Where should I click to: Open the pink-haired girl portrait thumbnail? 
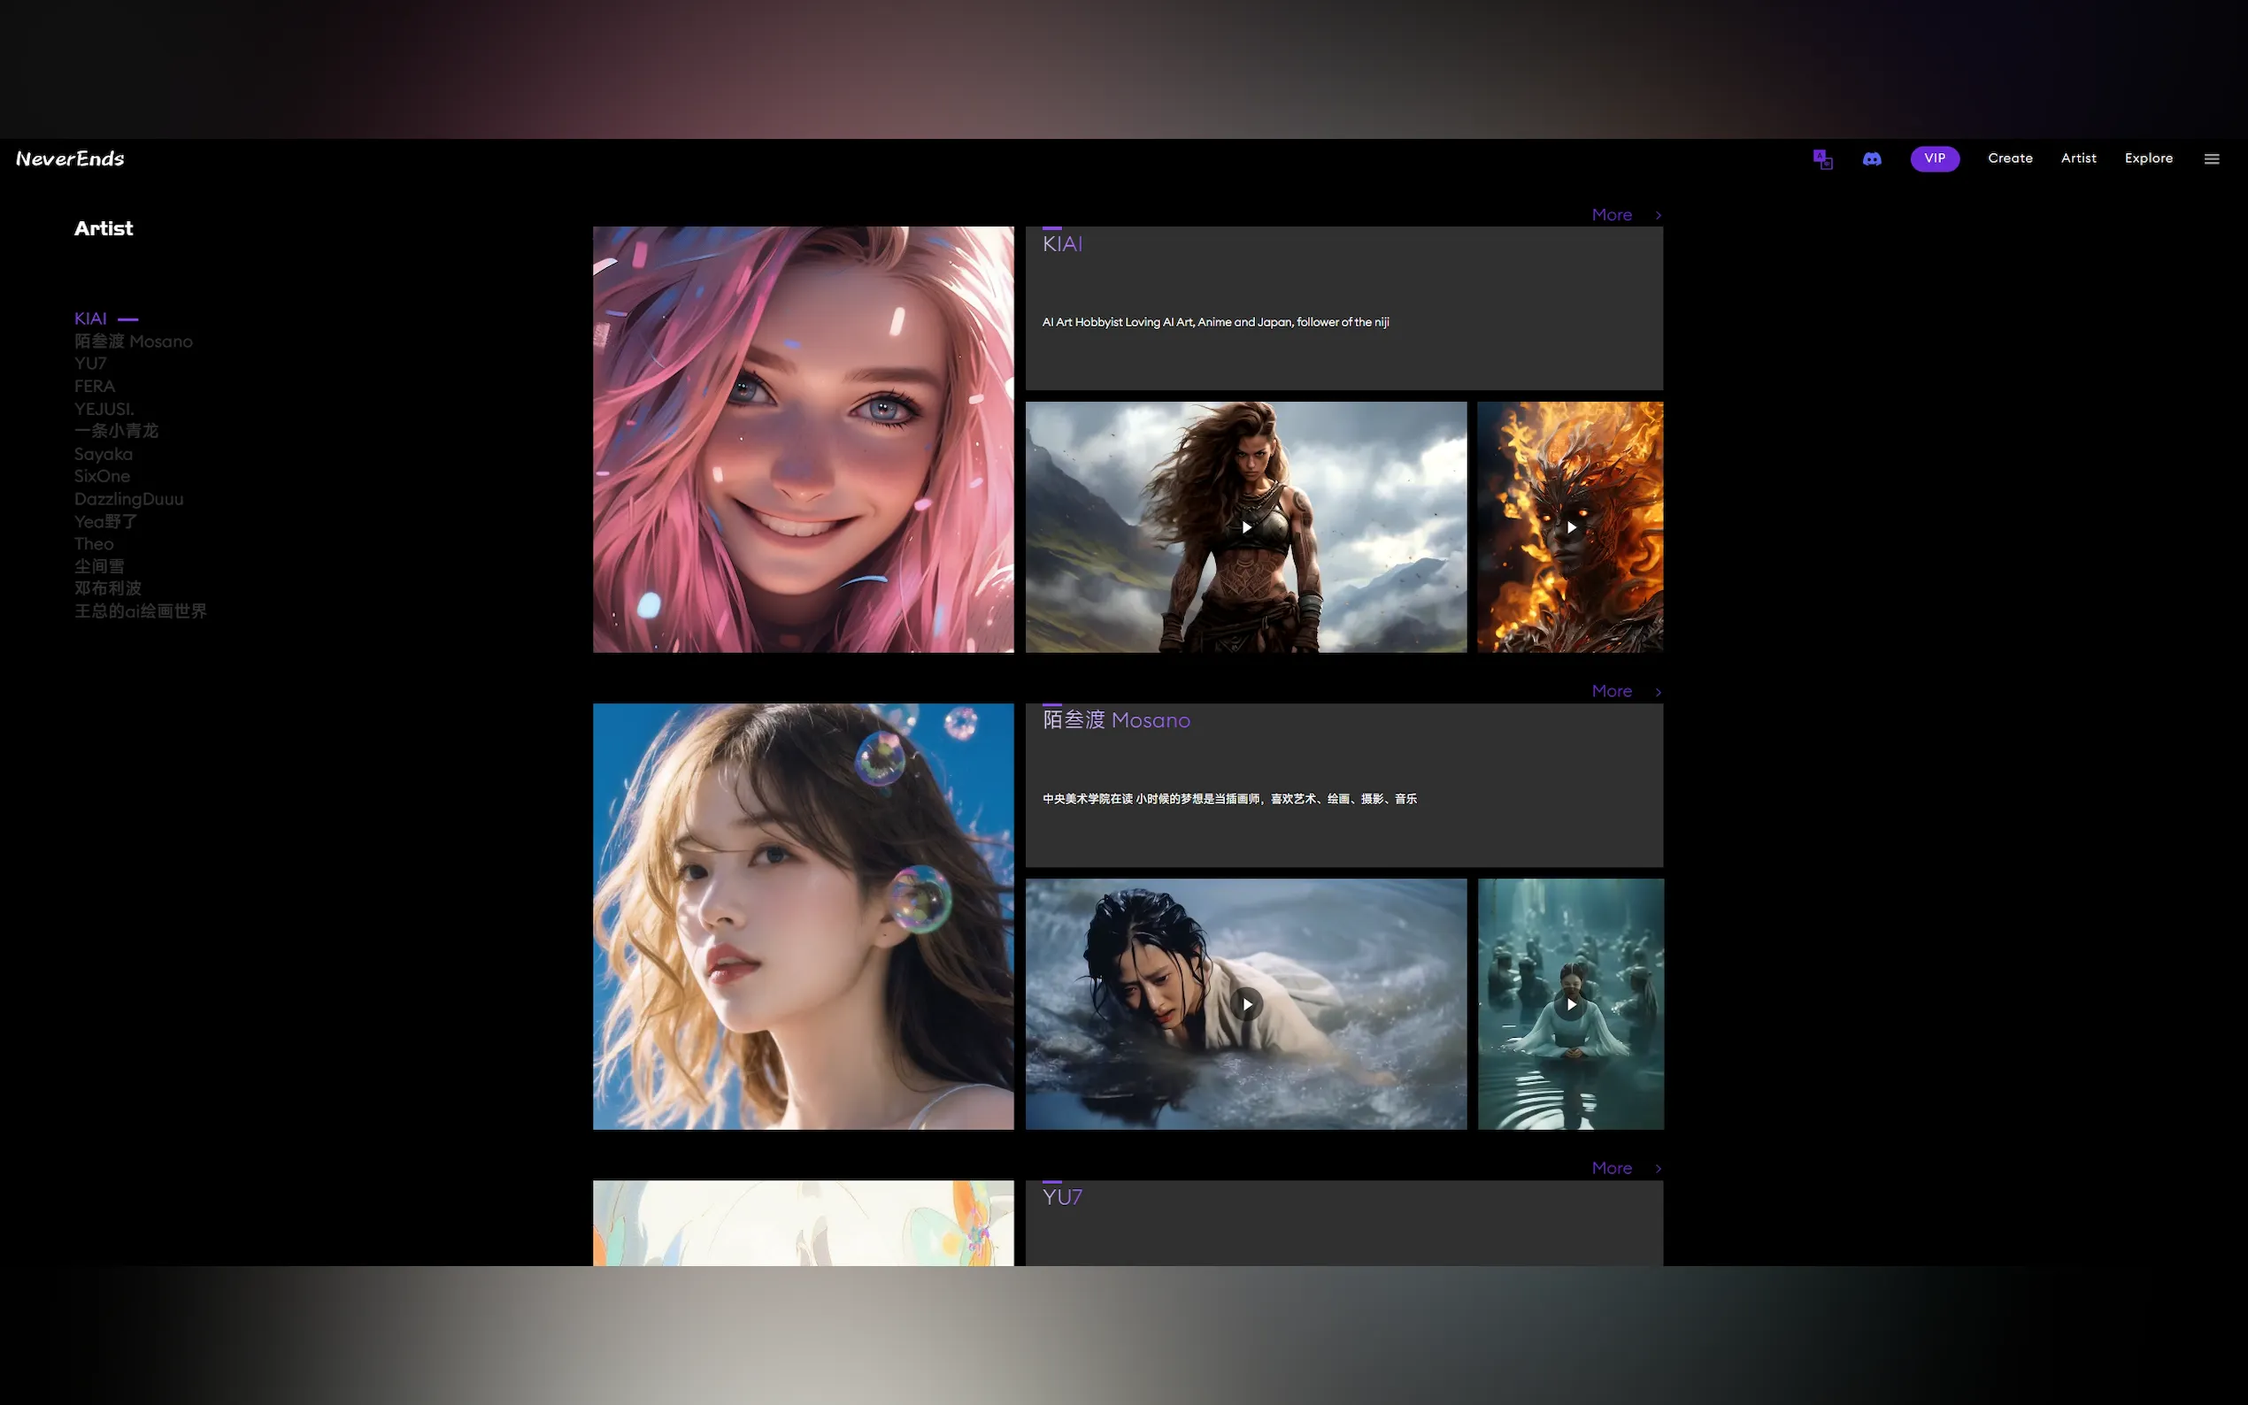[803, 440]
